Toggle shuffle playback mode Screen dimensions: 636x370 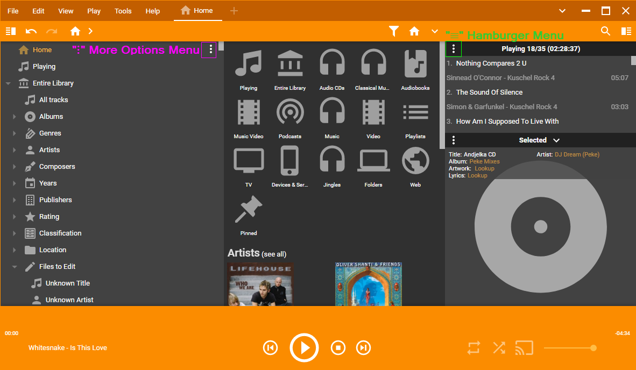pos(499,348)
